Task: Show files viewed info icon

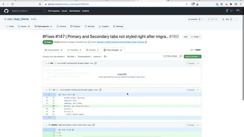Action: pyautogui.click(x=180, y=56)
